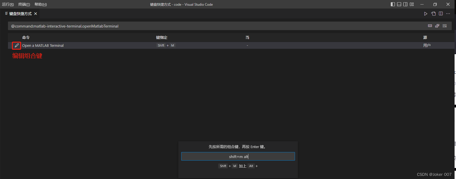The image size is (456, 179).
Task: Open Customize Layout in title bar
Action: [412, 4]
